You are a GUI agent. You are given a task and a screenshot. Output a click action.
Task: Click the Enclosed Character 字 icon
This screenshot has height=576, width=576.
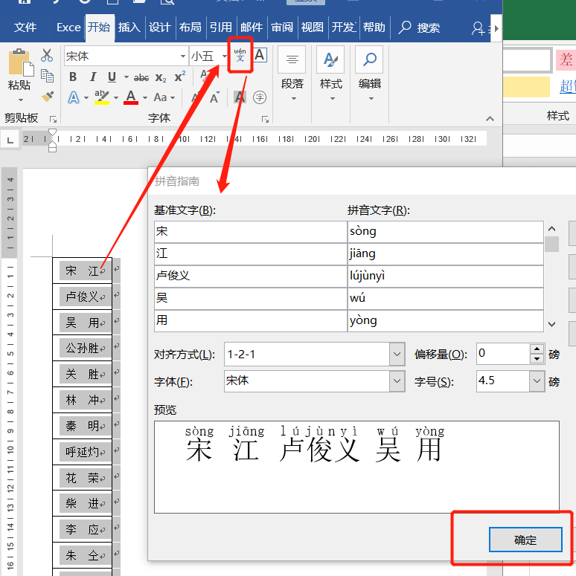coord(260,97)
